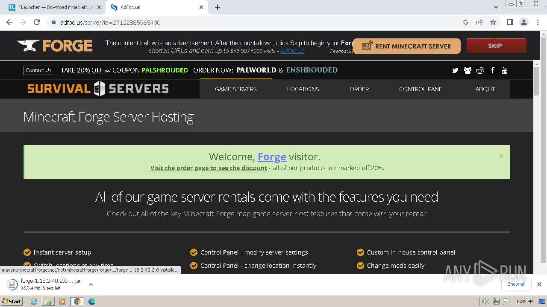The height and width of the screenshot is (307, 547).
Task: Open ENSHROUDED order link
Action: click(312, 70)
